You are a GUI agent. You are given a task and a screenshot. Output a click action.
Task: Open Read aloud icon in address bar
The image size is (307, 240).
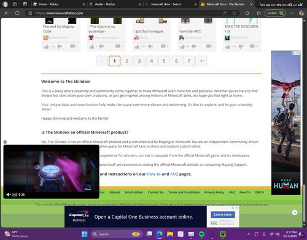tap(225, 13)
